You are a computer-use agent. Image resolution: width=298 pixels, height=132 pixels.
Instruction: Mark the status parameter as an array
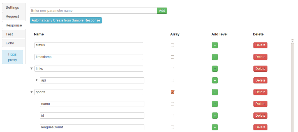(x=172, y=45)
